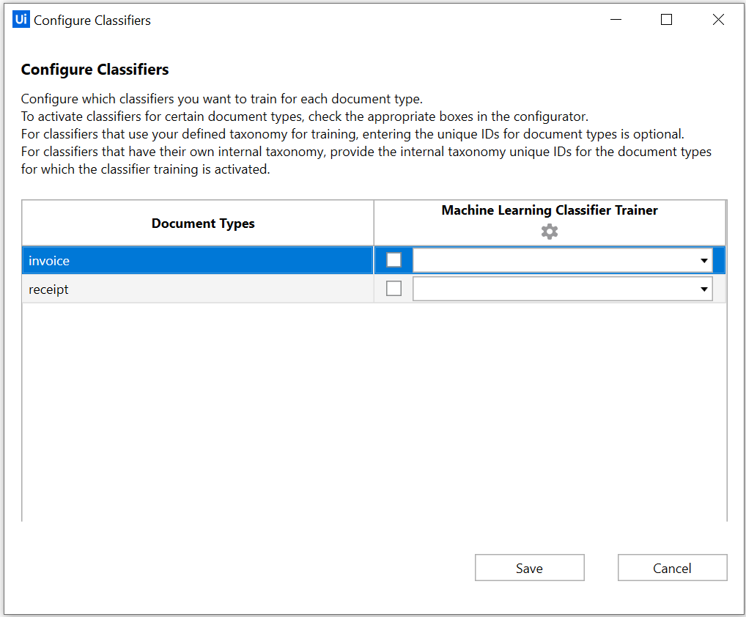
Task: Click the Configure Classifiers title bar text
Action: click(x=92, y=21)
